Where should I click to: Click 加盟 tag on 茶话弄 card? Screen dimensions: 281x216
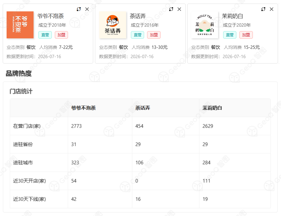pos(154,35)
